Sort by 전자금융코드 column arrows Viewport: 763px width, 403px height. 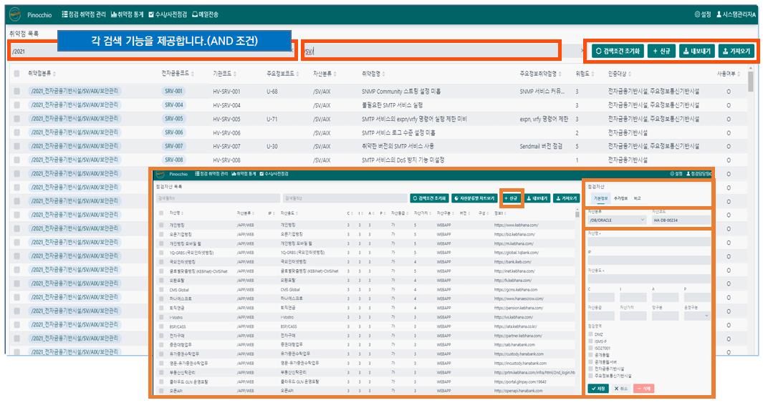[193, 74]
